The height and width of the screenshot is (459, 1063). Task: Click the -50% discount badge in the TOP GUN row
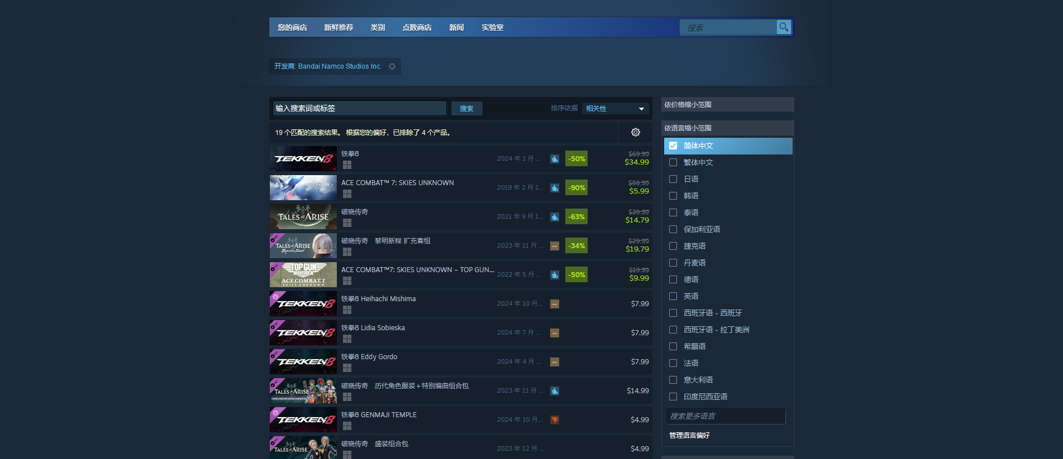pyautogui.click(x=576, y=275)
